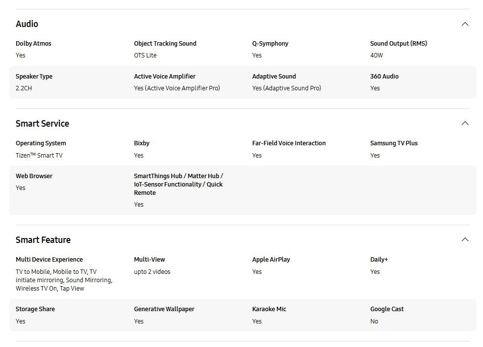Collapse the Smart Service section chevron
This screenshot has height=347, width=483.
[x=465, y=123]
